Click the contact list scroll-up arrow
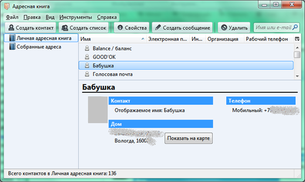 pos(297,48)
